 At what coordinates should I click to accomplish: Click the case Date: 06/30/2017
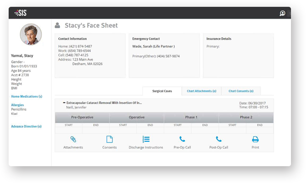point(252,103)
